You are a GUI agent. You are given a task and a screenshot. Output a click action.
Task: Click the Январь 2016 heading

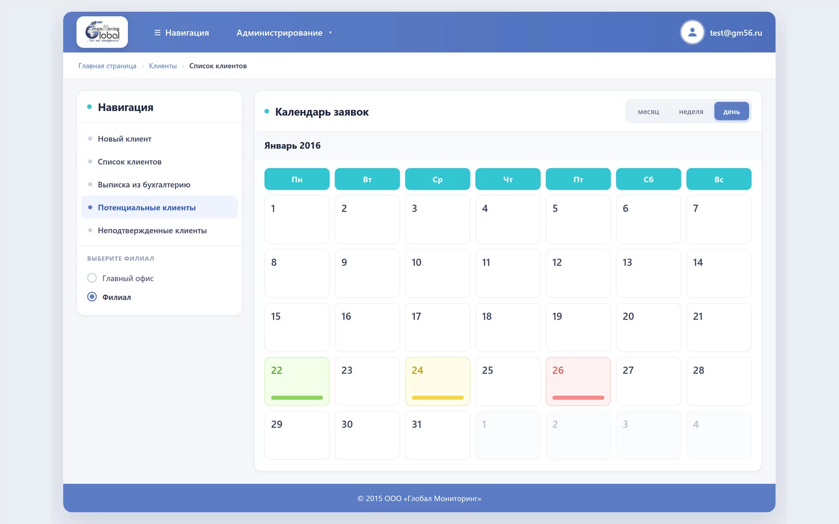[x=293, y=146]
